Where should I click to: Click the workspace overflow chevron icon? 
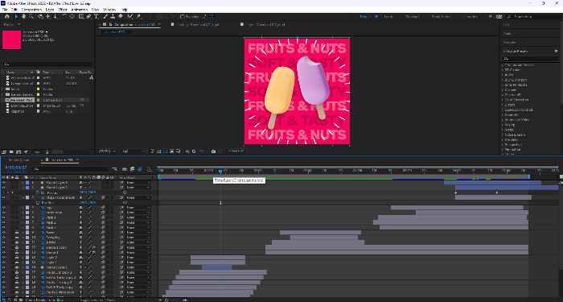point(490,17)
